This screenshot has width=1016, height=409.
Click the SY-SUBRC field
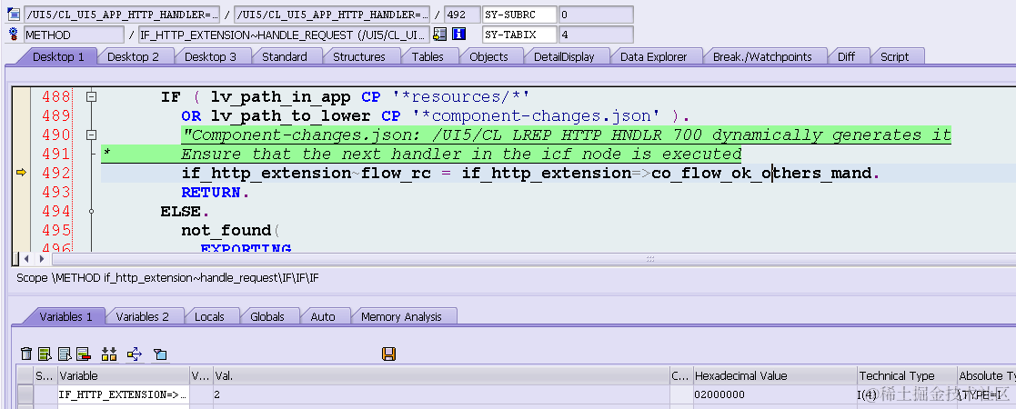[519, 15]
